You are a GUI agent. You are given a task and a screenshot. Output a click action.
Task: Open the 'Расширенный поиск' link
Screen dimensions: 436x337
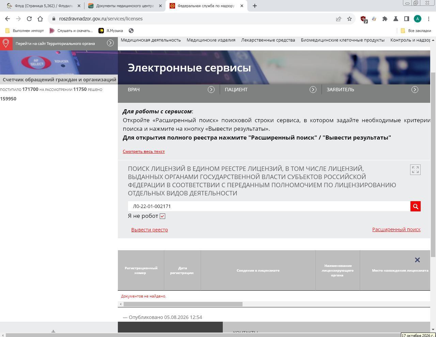(396, 229)
